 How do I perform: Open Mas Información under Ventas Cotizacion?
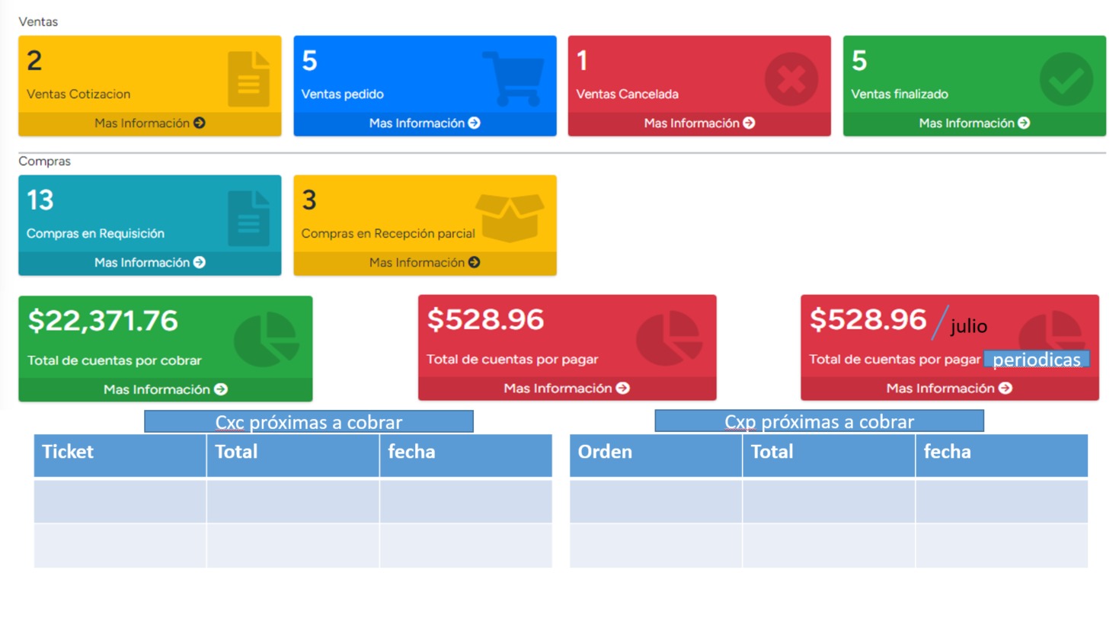150,123
